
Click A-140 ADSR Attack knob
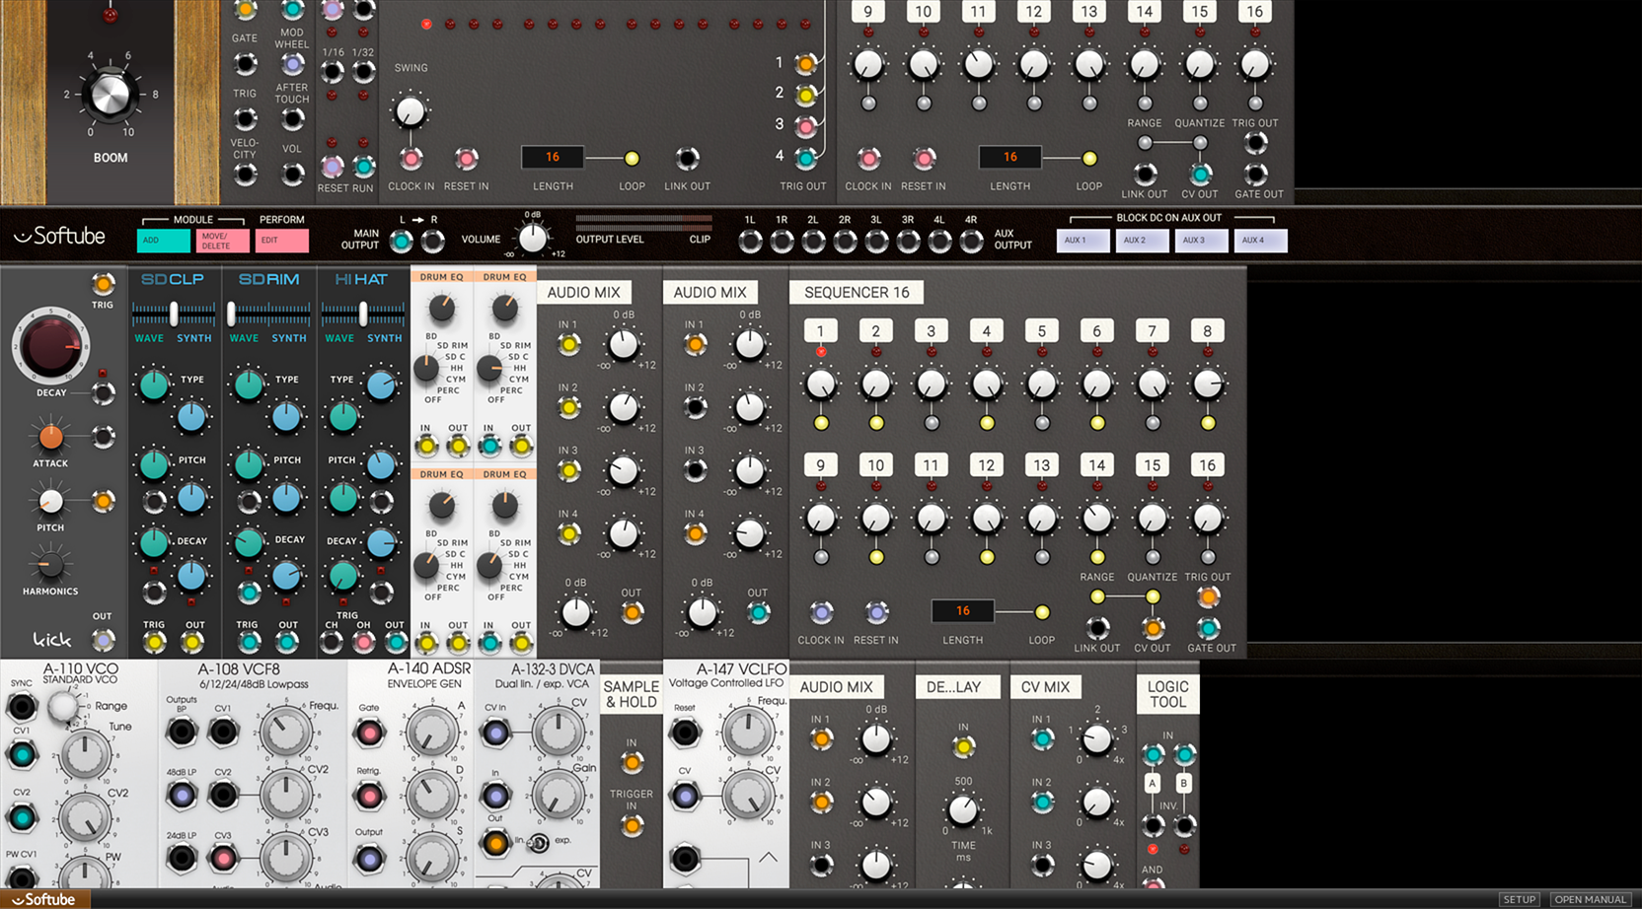coord(431,731)
